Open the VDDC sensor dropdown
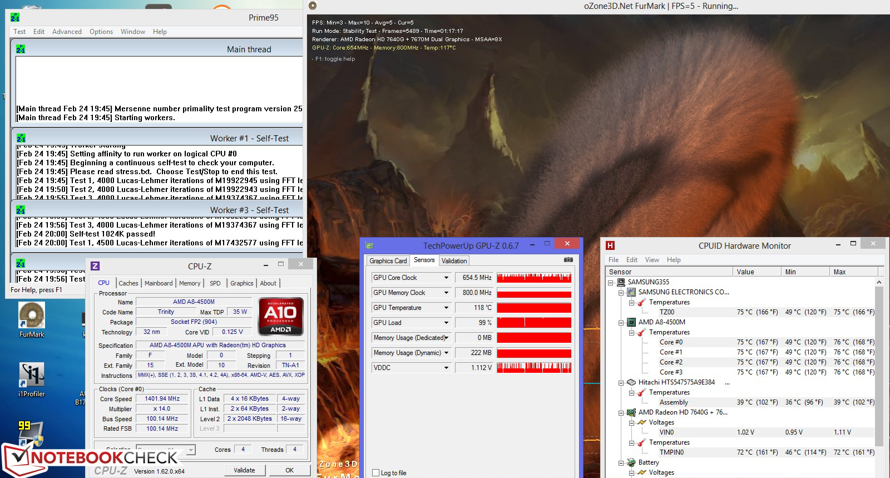 click(446, 368)
